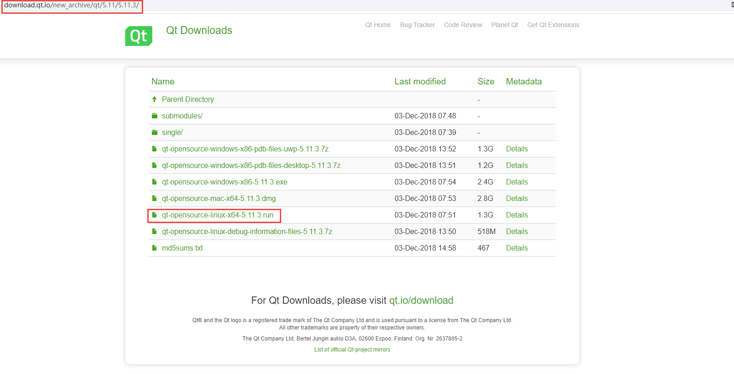Click the 2.8G size value

485,198
